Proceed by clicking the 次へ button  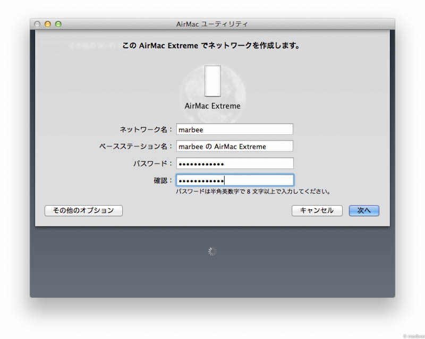coord(364,210)
